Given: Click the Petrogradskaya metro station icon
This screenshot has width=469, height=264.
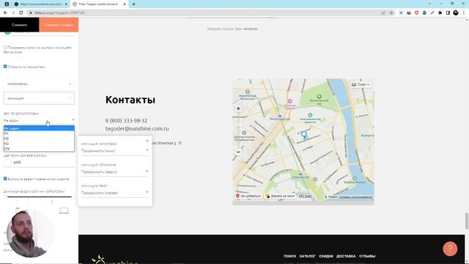Looking at the screenshot, I should pyautogui.click(x=280, y=116).
